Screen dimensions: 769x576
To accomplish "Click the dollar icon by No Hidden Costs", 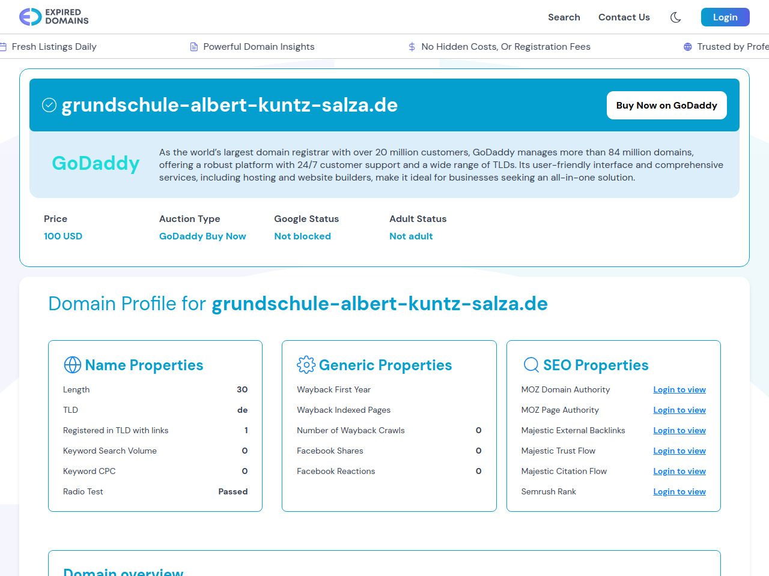I will tap(412, 47).
